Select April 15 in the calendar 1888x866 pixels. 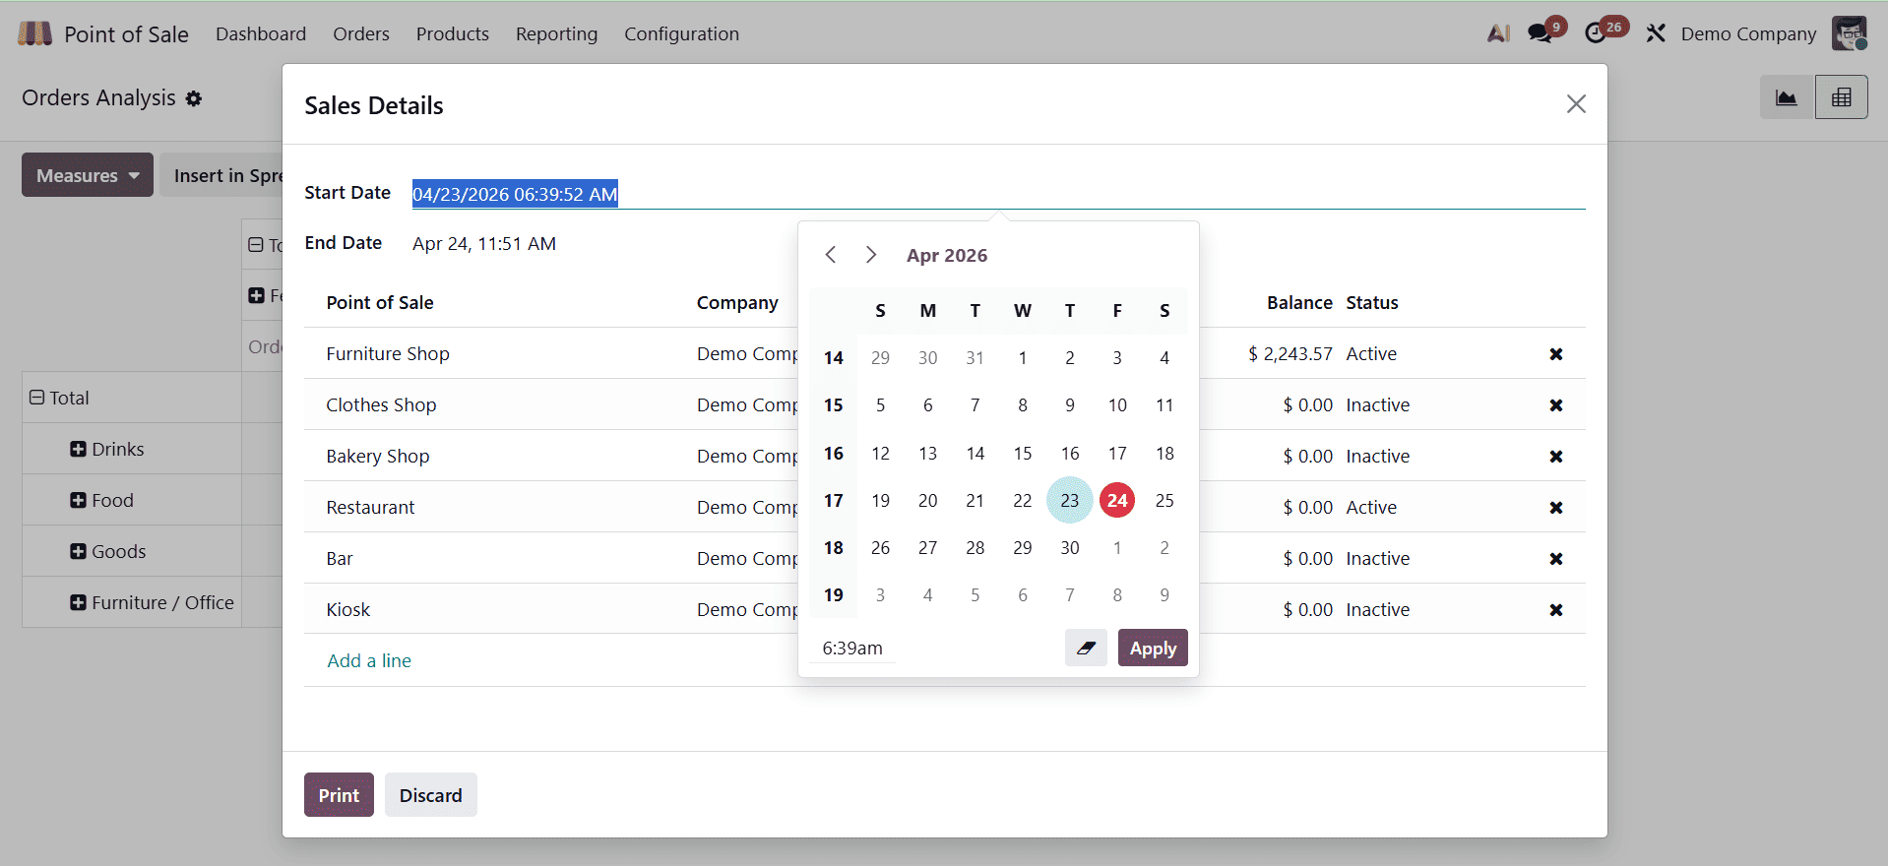tap(1023, 453)
